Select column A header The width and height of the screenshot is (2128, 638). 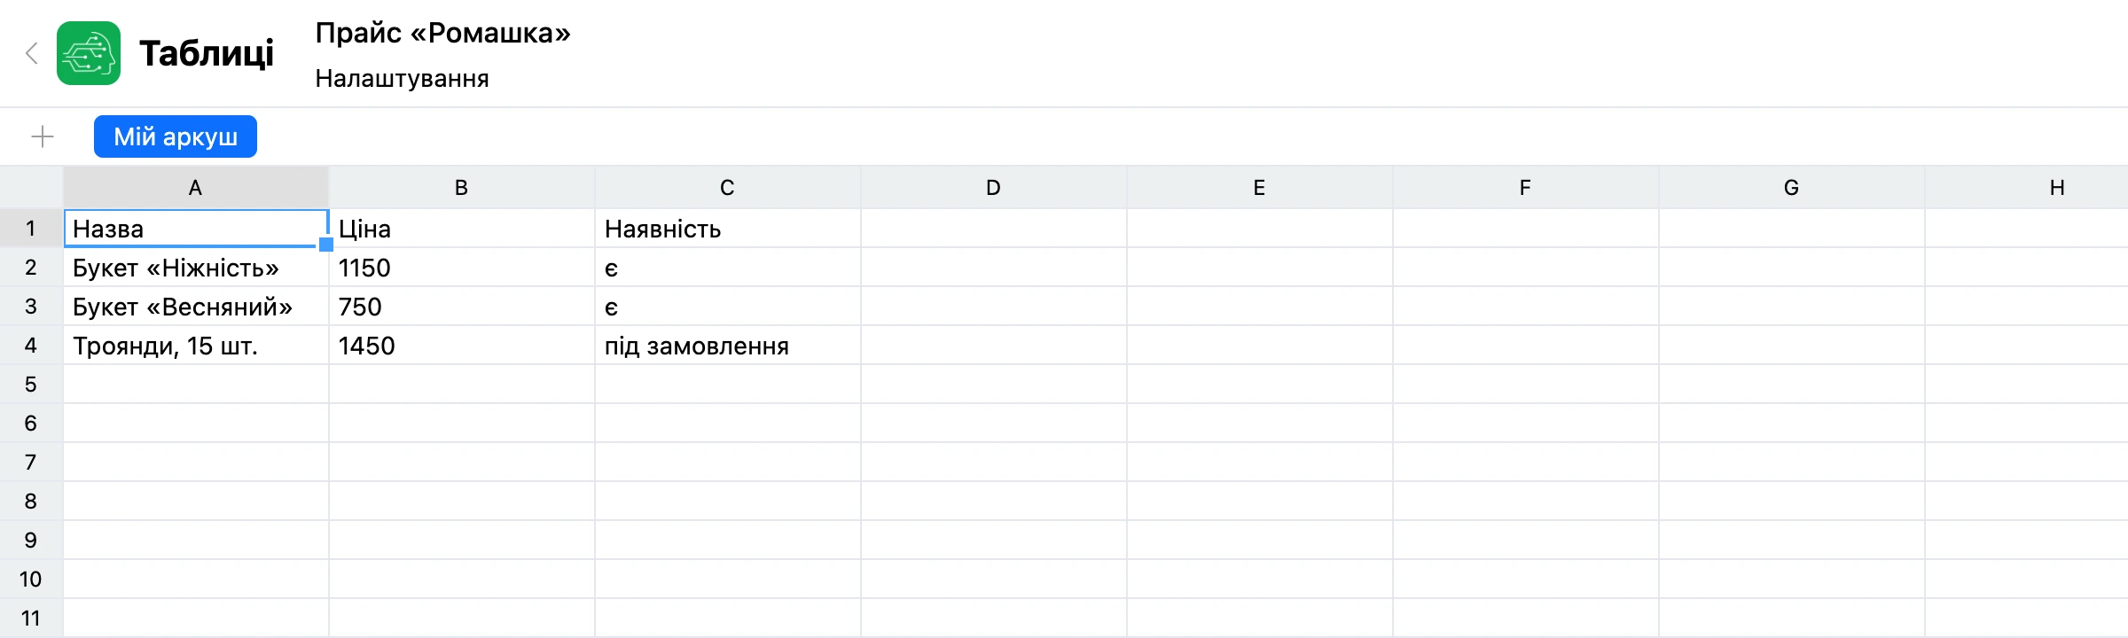pyautogui.click(x=196, y=188)
